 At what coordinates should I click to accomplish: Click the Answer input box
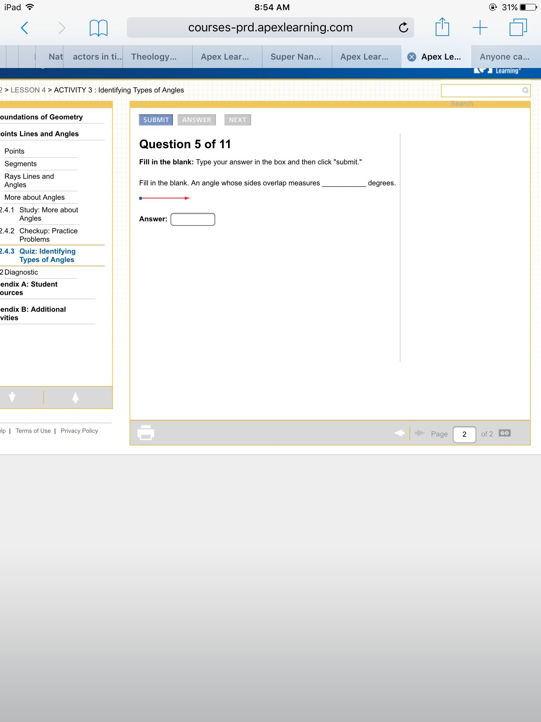[193, 219]
